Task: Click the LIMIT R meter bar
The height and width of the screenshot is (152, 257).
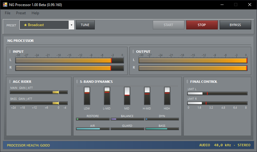Action: (217, 103)
